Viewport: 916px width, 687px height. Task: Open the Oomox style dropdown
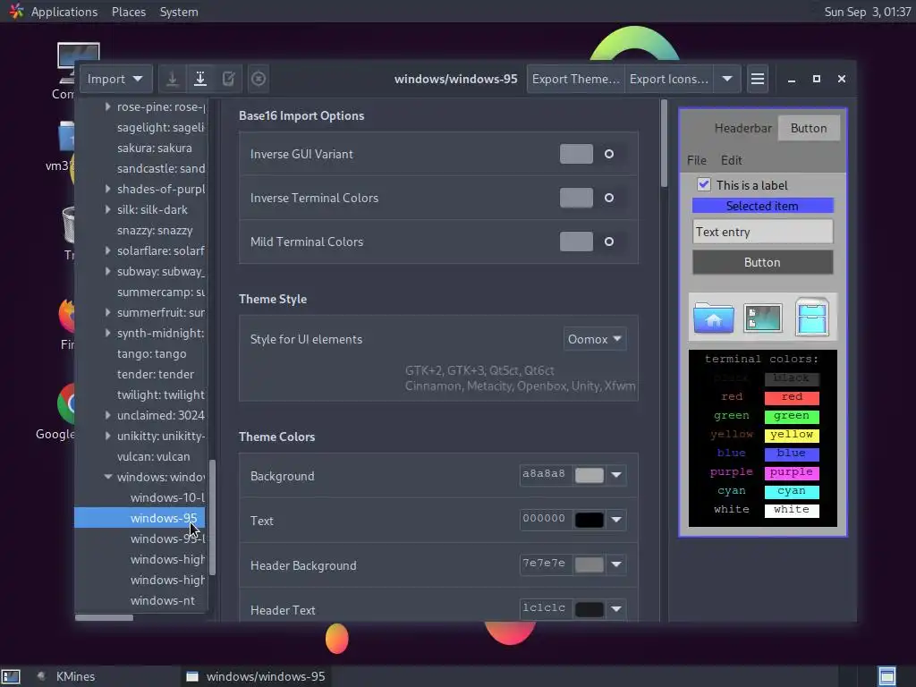click(595, 339)
